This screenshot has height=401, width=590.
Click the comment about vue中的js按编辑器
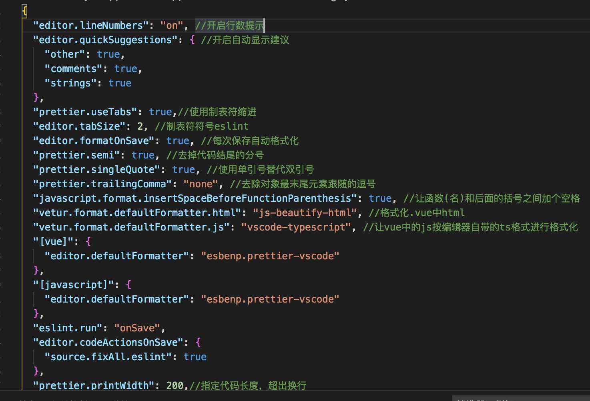coord(470,227)
